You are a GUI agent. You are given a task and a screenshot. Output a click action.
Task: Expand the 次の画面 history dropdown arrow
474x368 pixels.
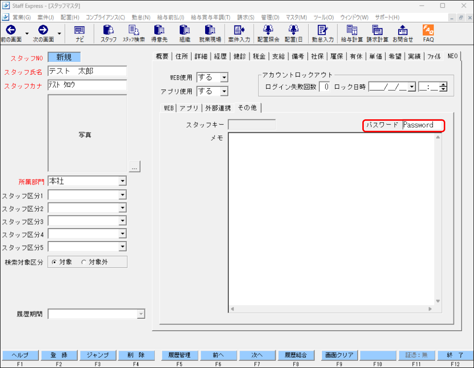tap(59, 33)
